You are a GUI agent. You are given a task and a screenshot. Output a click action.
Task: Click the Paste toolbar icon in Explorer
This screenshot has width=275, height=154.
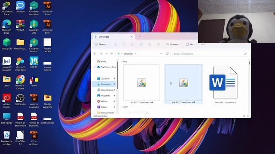tap(133, 44)
